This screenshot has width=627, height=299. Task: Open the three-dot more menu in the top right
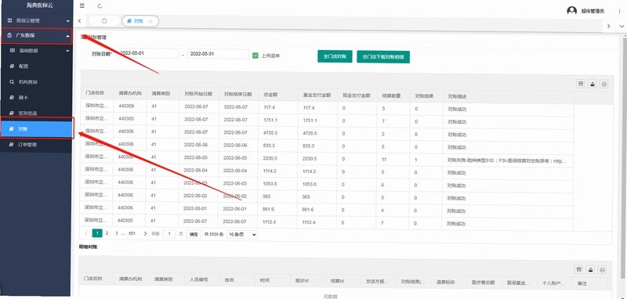619,11
